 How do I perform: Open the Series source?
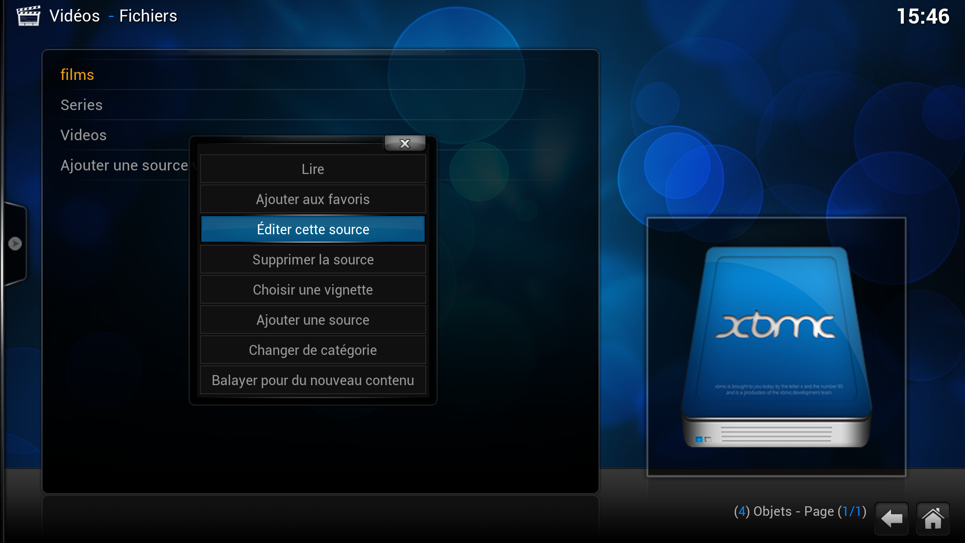[x=81, y=105]
